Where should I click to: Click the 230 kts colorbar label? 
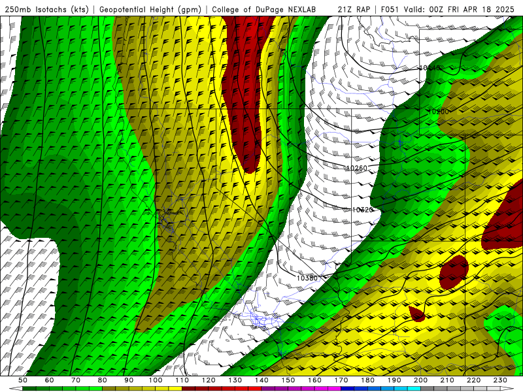[500, 380]
